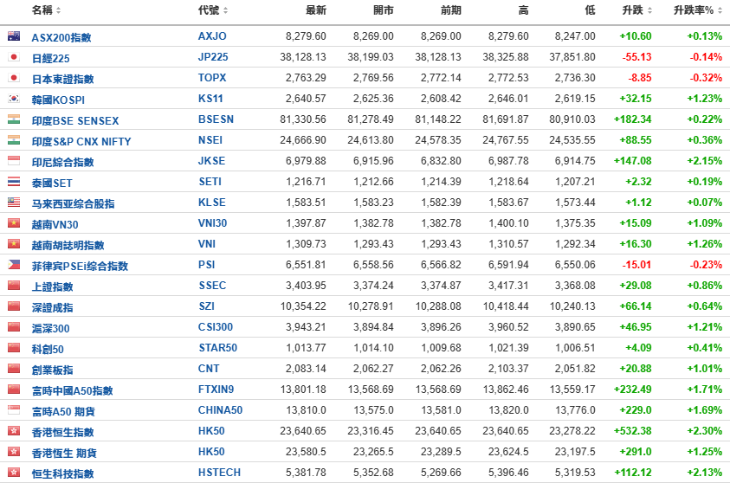
Task: Click the Thailand flag beside 泰國SET
Action: (x=14, y=182)
